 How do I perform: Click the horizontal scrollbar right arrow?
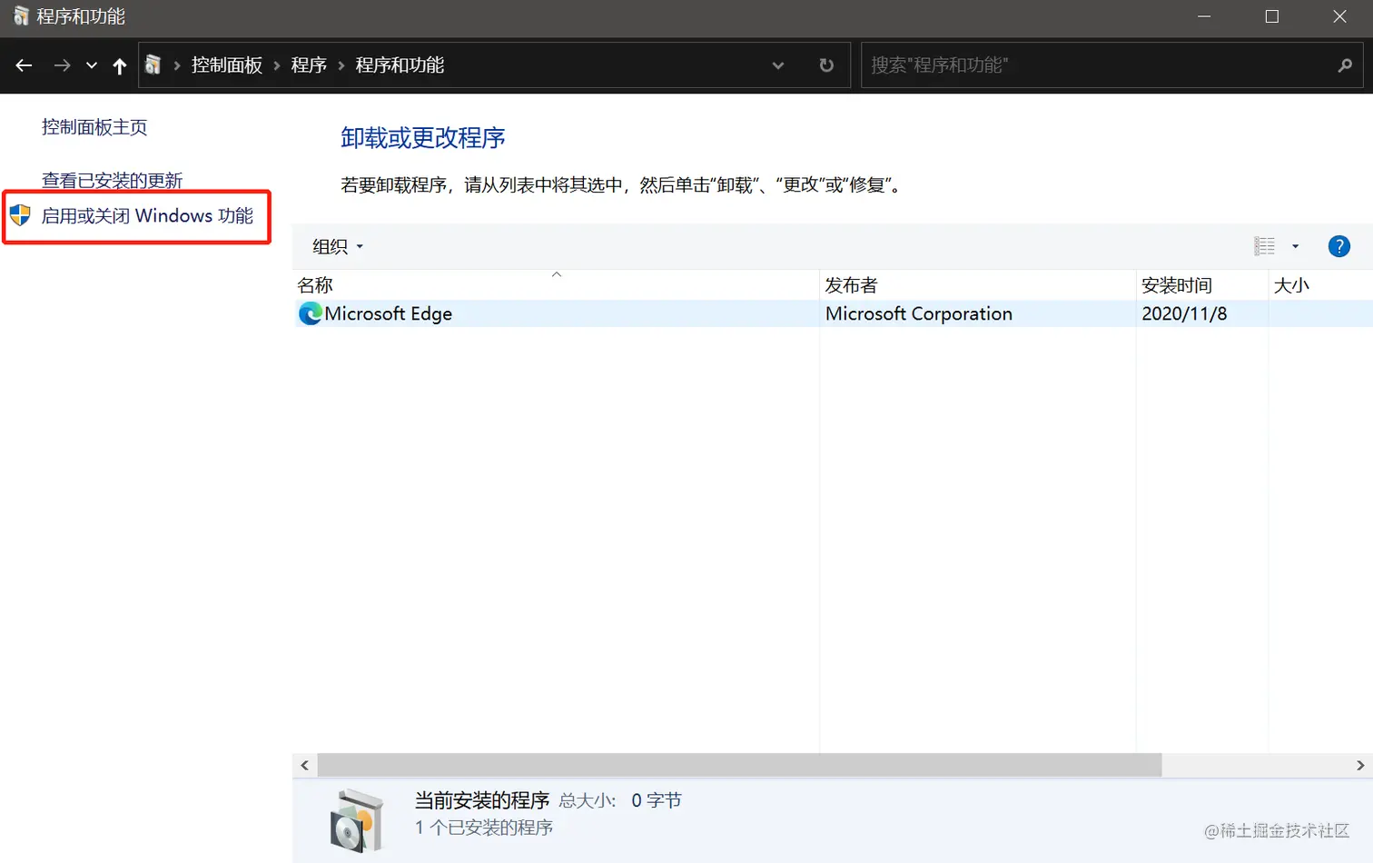click(x=1360, y=766)
